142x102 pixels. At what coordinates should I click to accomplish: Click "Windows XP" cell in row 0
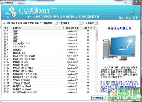72,31
